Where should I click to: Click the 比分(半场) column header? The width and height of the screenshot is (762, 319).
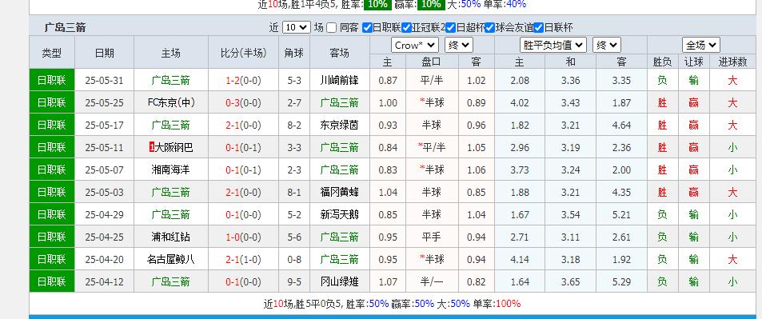tap(243, 53)
